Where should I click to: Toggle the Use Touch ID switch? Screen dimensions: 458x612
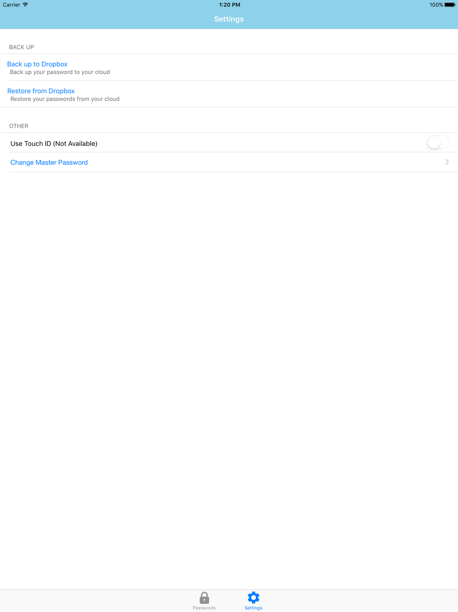click(438, 143)
